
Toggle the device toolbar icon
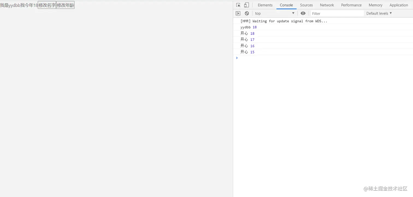click(x=246, y=5)
